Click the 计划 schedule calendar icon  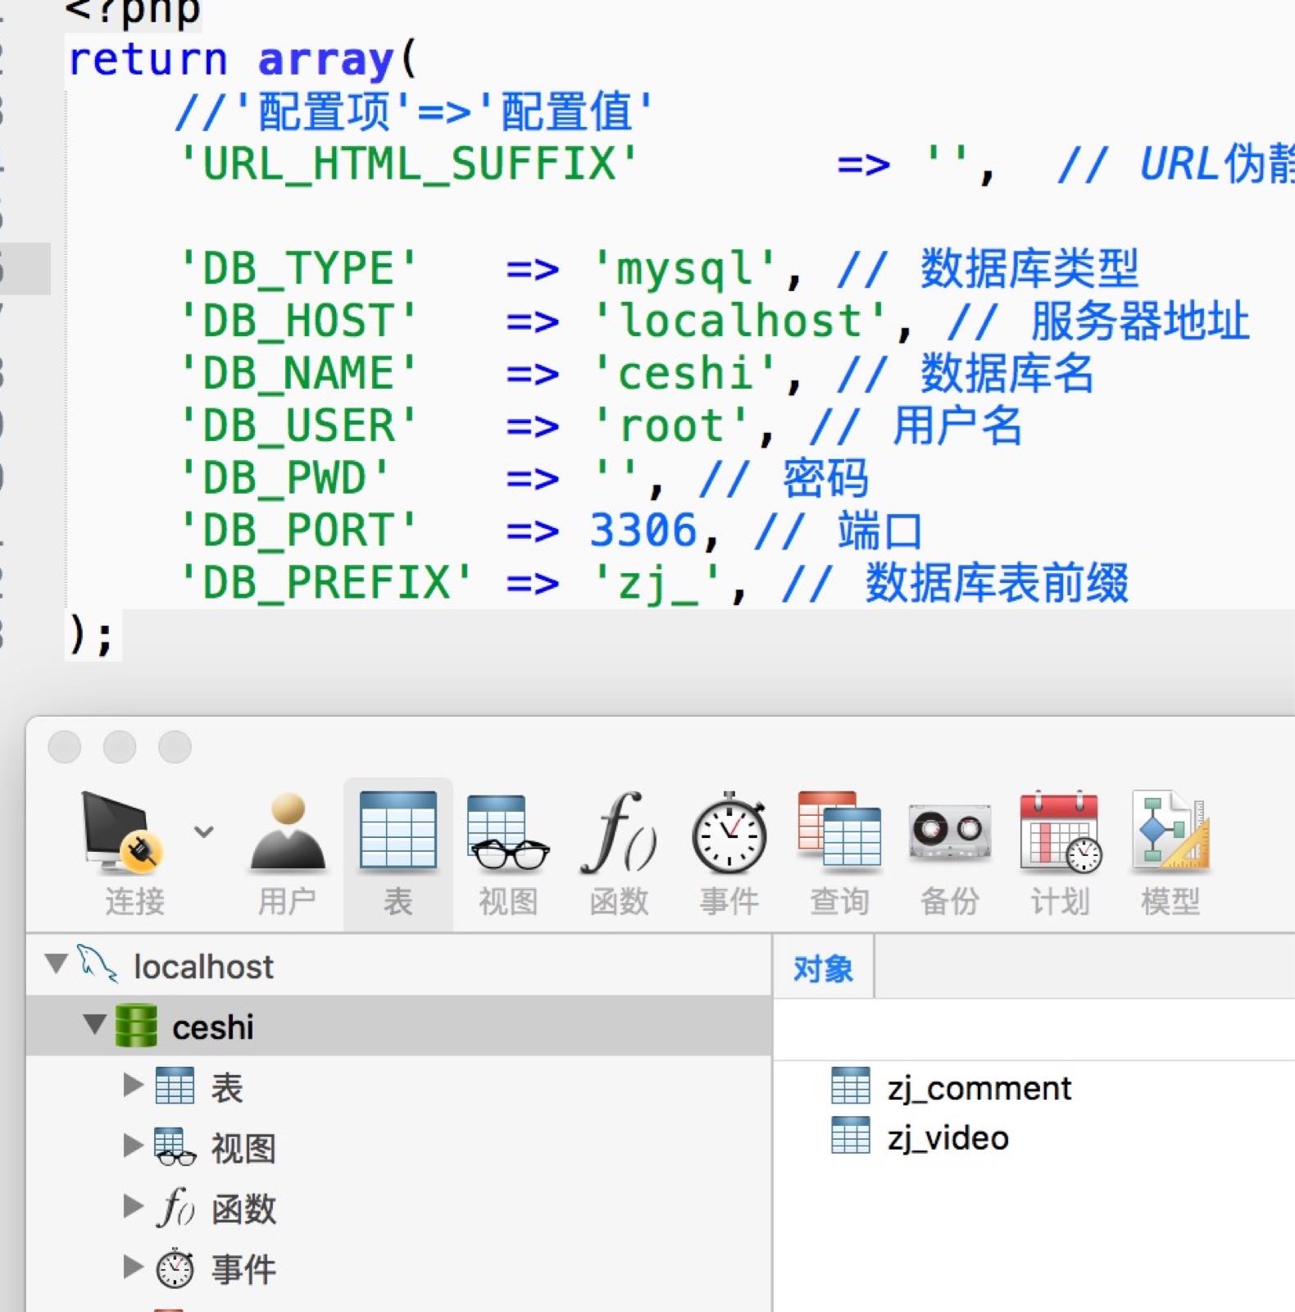pos(1060,833)
